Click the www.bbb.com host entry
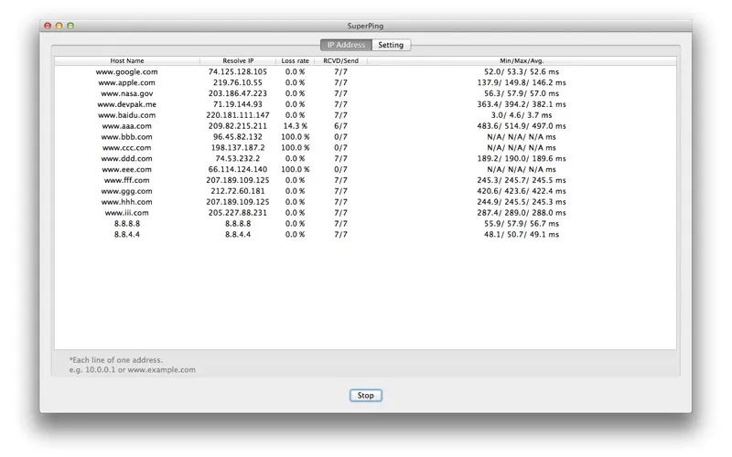The width and height of the screenshot is (732, 457). point(127,137)
